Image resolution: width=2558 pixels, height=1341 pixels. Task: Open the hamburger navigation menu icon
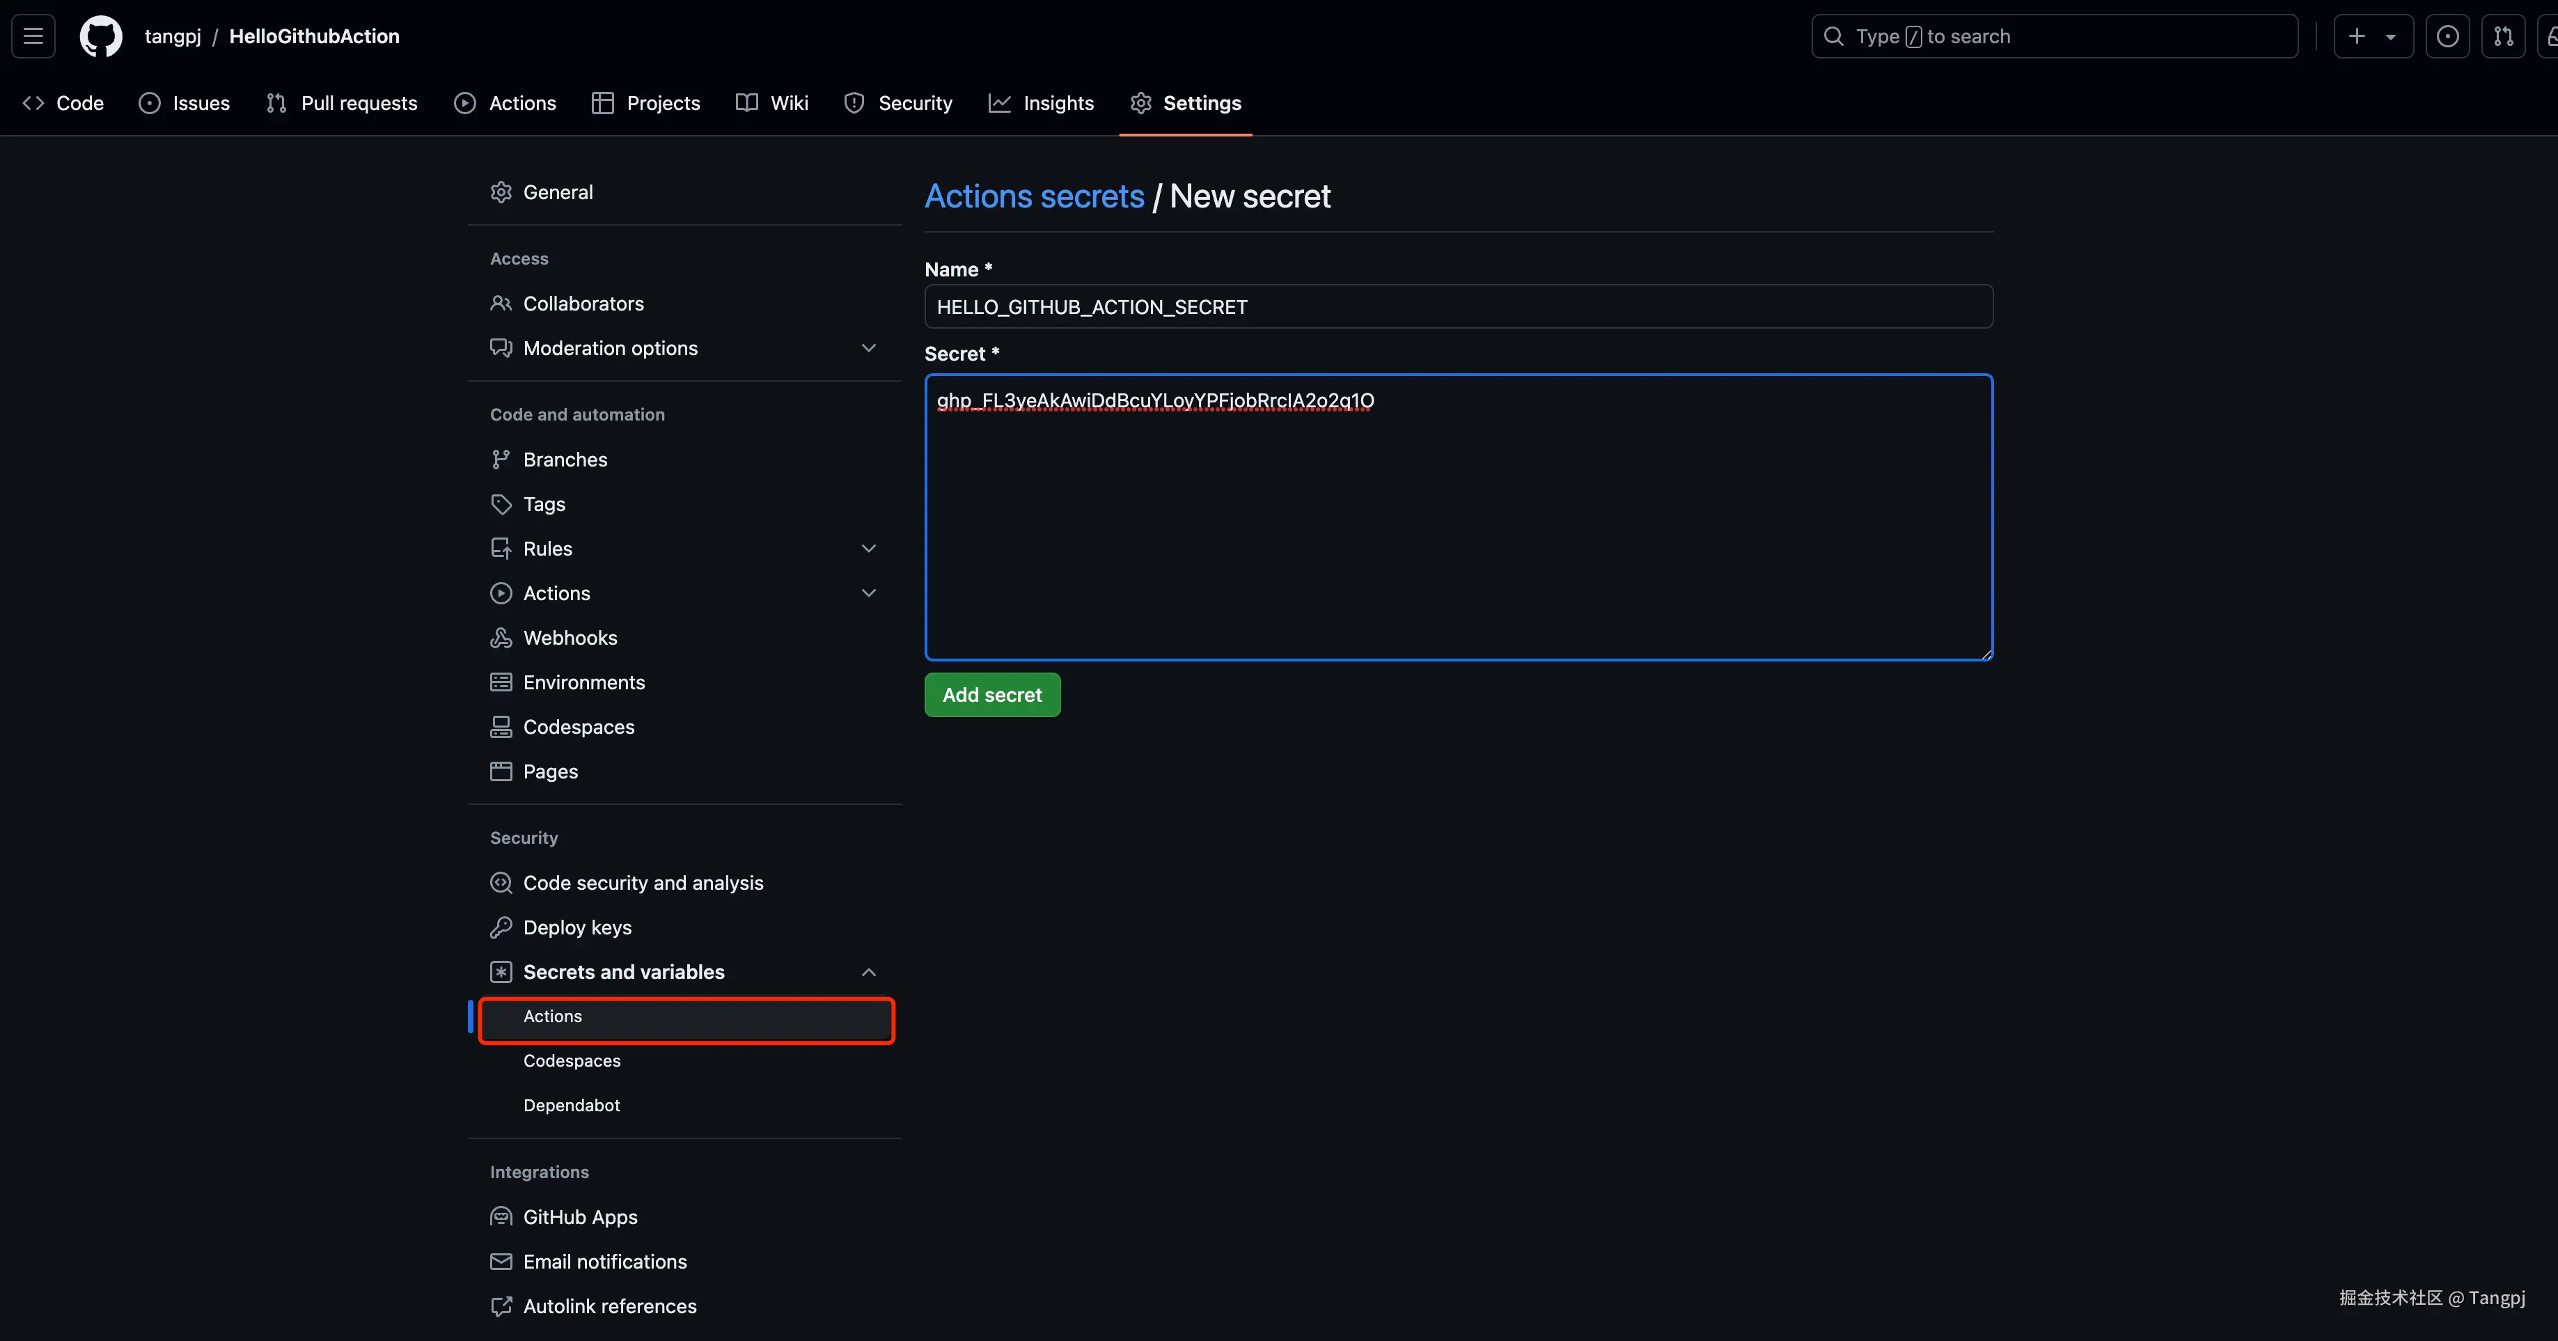point(33,37)
